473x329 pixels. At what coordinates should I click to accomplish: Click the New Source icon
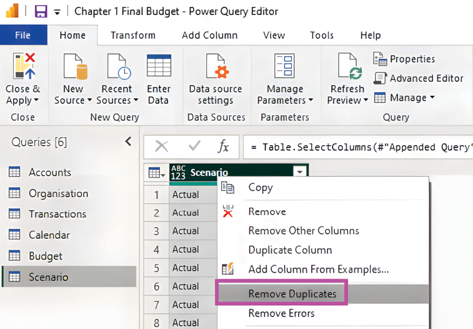point(75,66)
